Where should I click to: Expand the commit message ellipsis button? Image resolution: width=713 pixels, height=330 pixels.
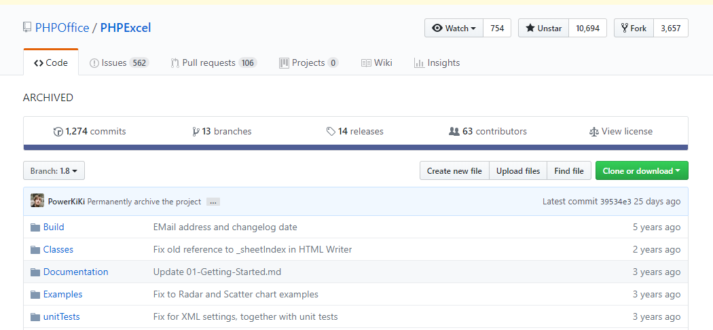pos(213,202)
